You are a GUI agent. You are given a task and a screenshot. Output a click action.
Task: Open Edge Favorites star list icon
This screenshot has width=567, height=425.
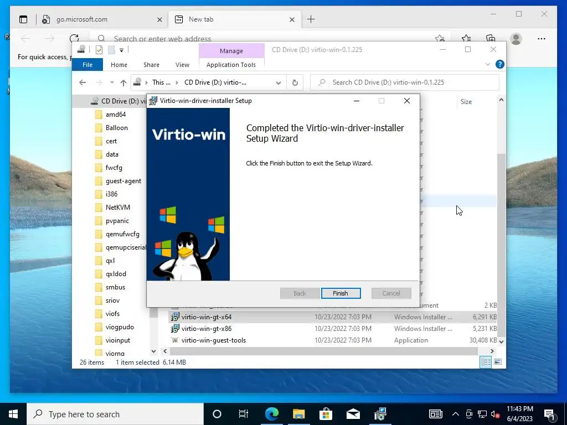tap(466, 38)
